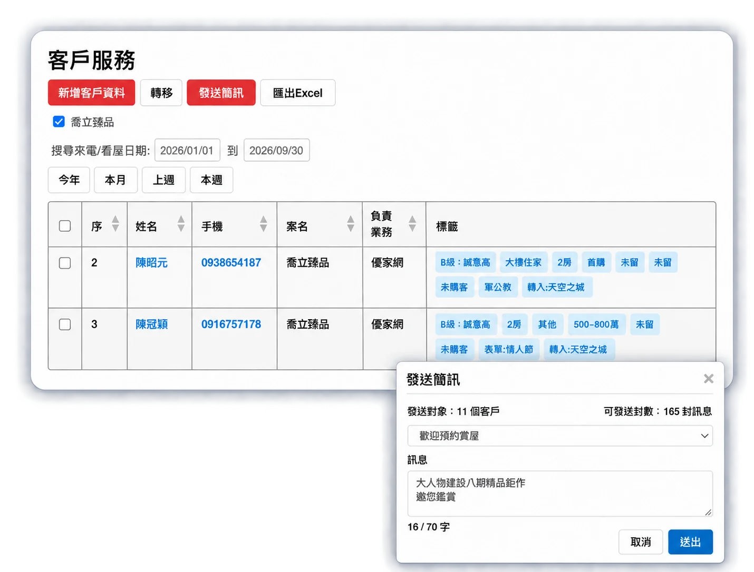Open customer 陳昭元's profile link
The height and width of the screenshot is (572, 754).
(152, 263)
